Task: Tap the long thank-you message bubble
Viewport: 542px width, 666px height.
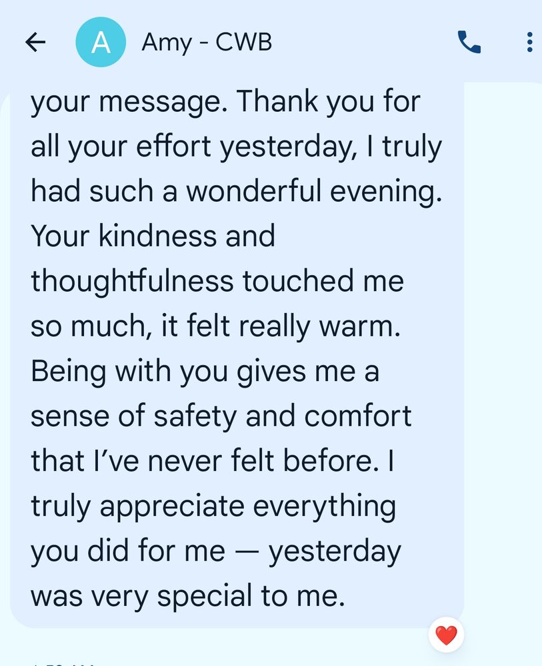Action: tap(240, 346)
